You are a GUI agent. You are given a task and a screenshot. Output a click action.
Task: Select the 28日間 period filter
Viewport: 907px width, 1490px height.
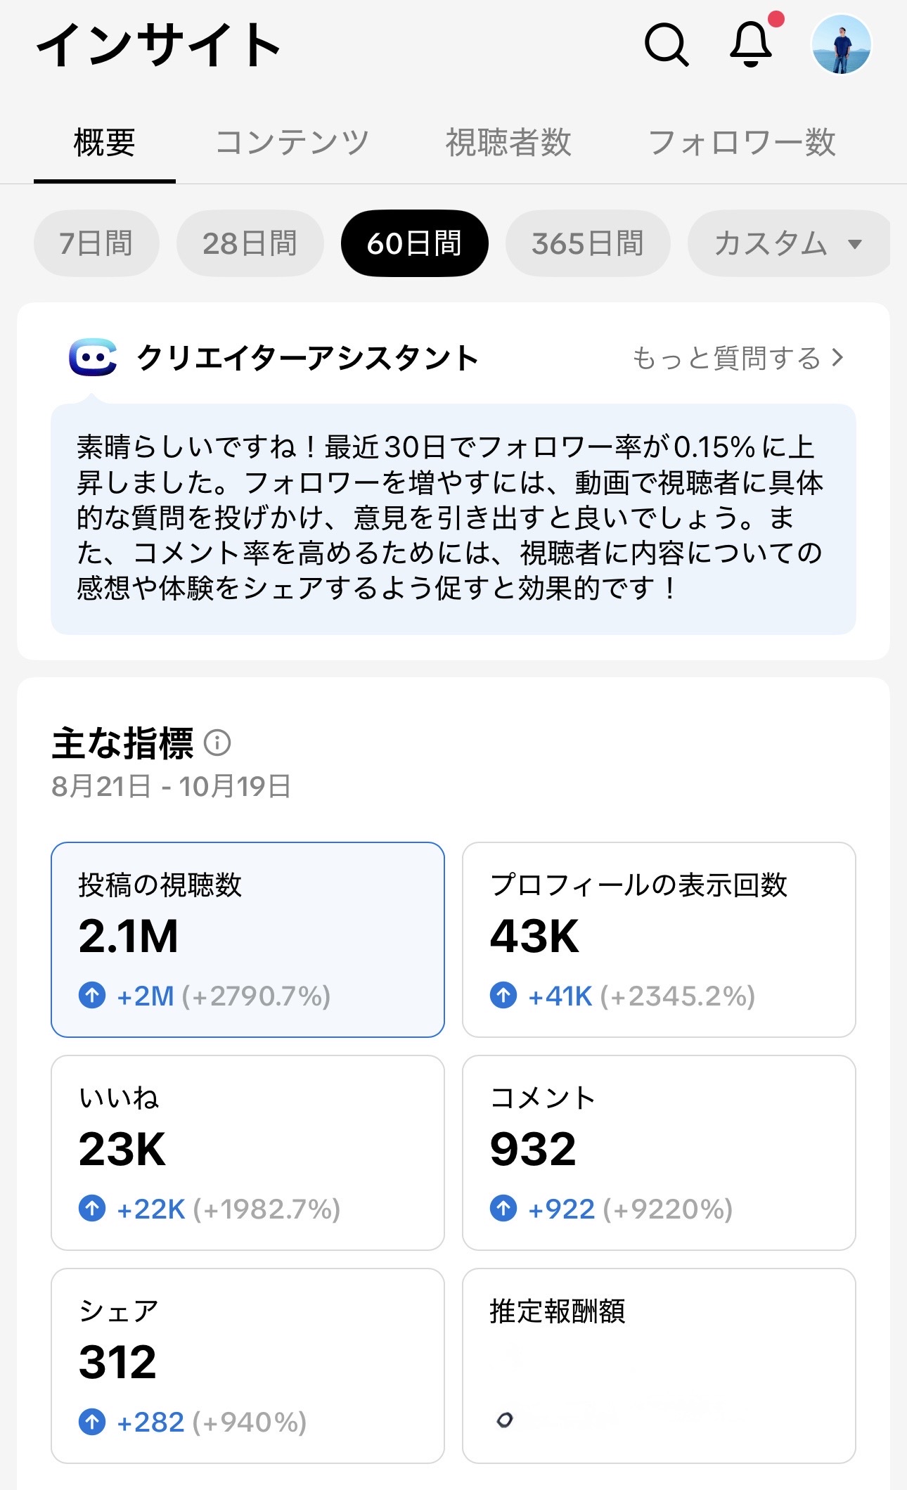tap(250, 243)
